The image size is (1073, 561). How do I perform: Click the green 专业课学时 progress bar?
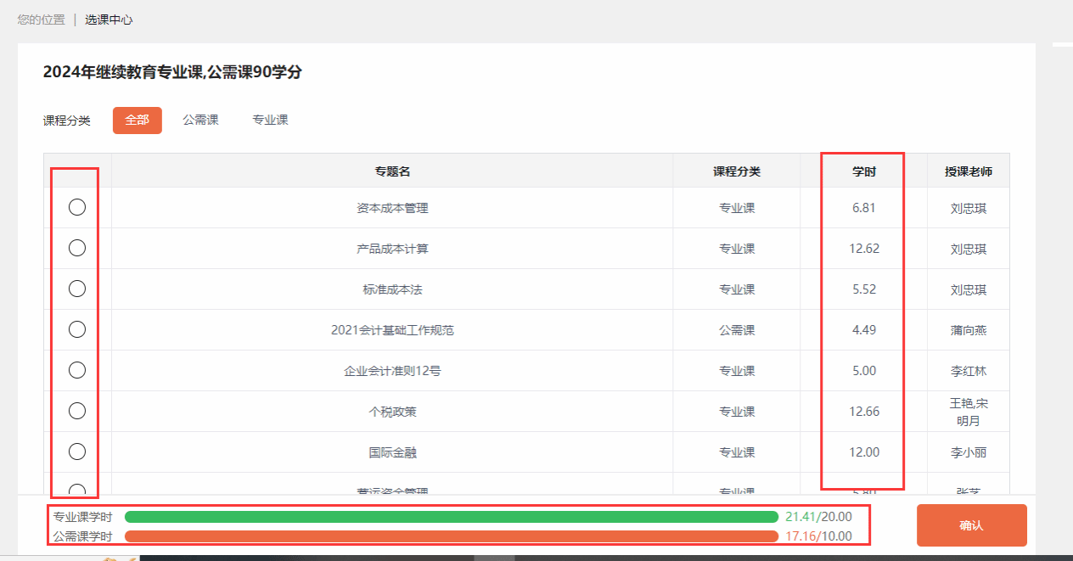tap(451, 517)
